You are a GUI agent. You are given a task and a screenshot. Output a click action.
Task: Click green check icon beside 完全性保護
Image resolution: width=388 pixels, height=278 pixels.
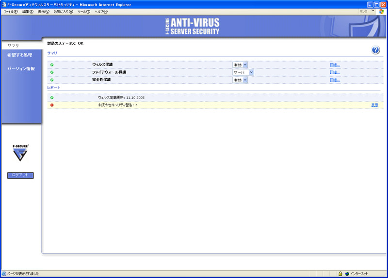pos(52,80)
